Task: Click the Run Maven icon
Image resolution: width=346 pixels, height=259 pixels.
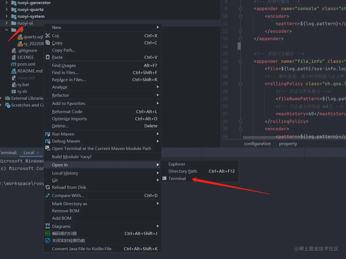Action: tap(48, 134)
